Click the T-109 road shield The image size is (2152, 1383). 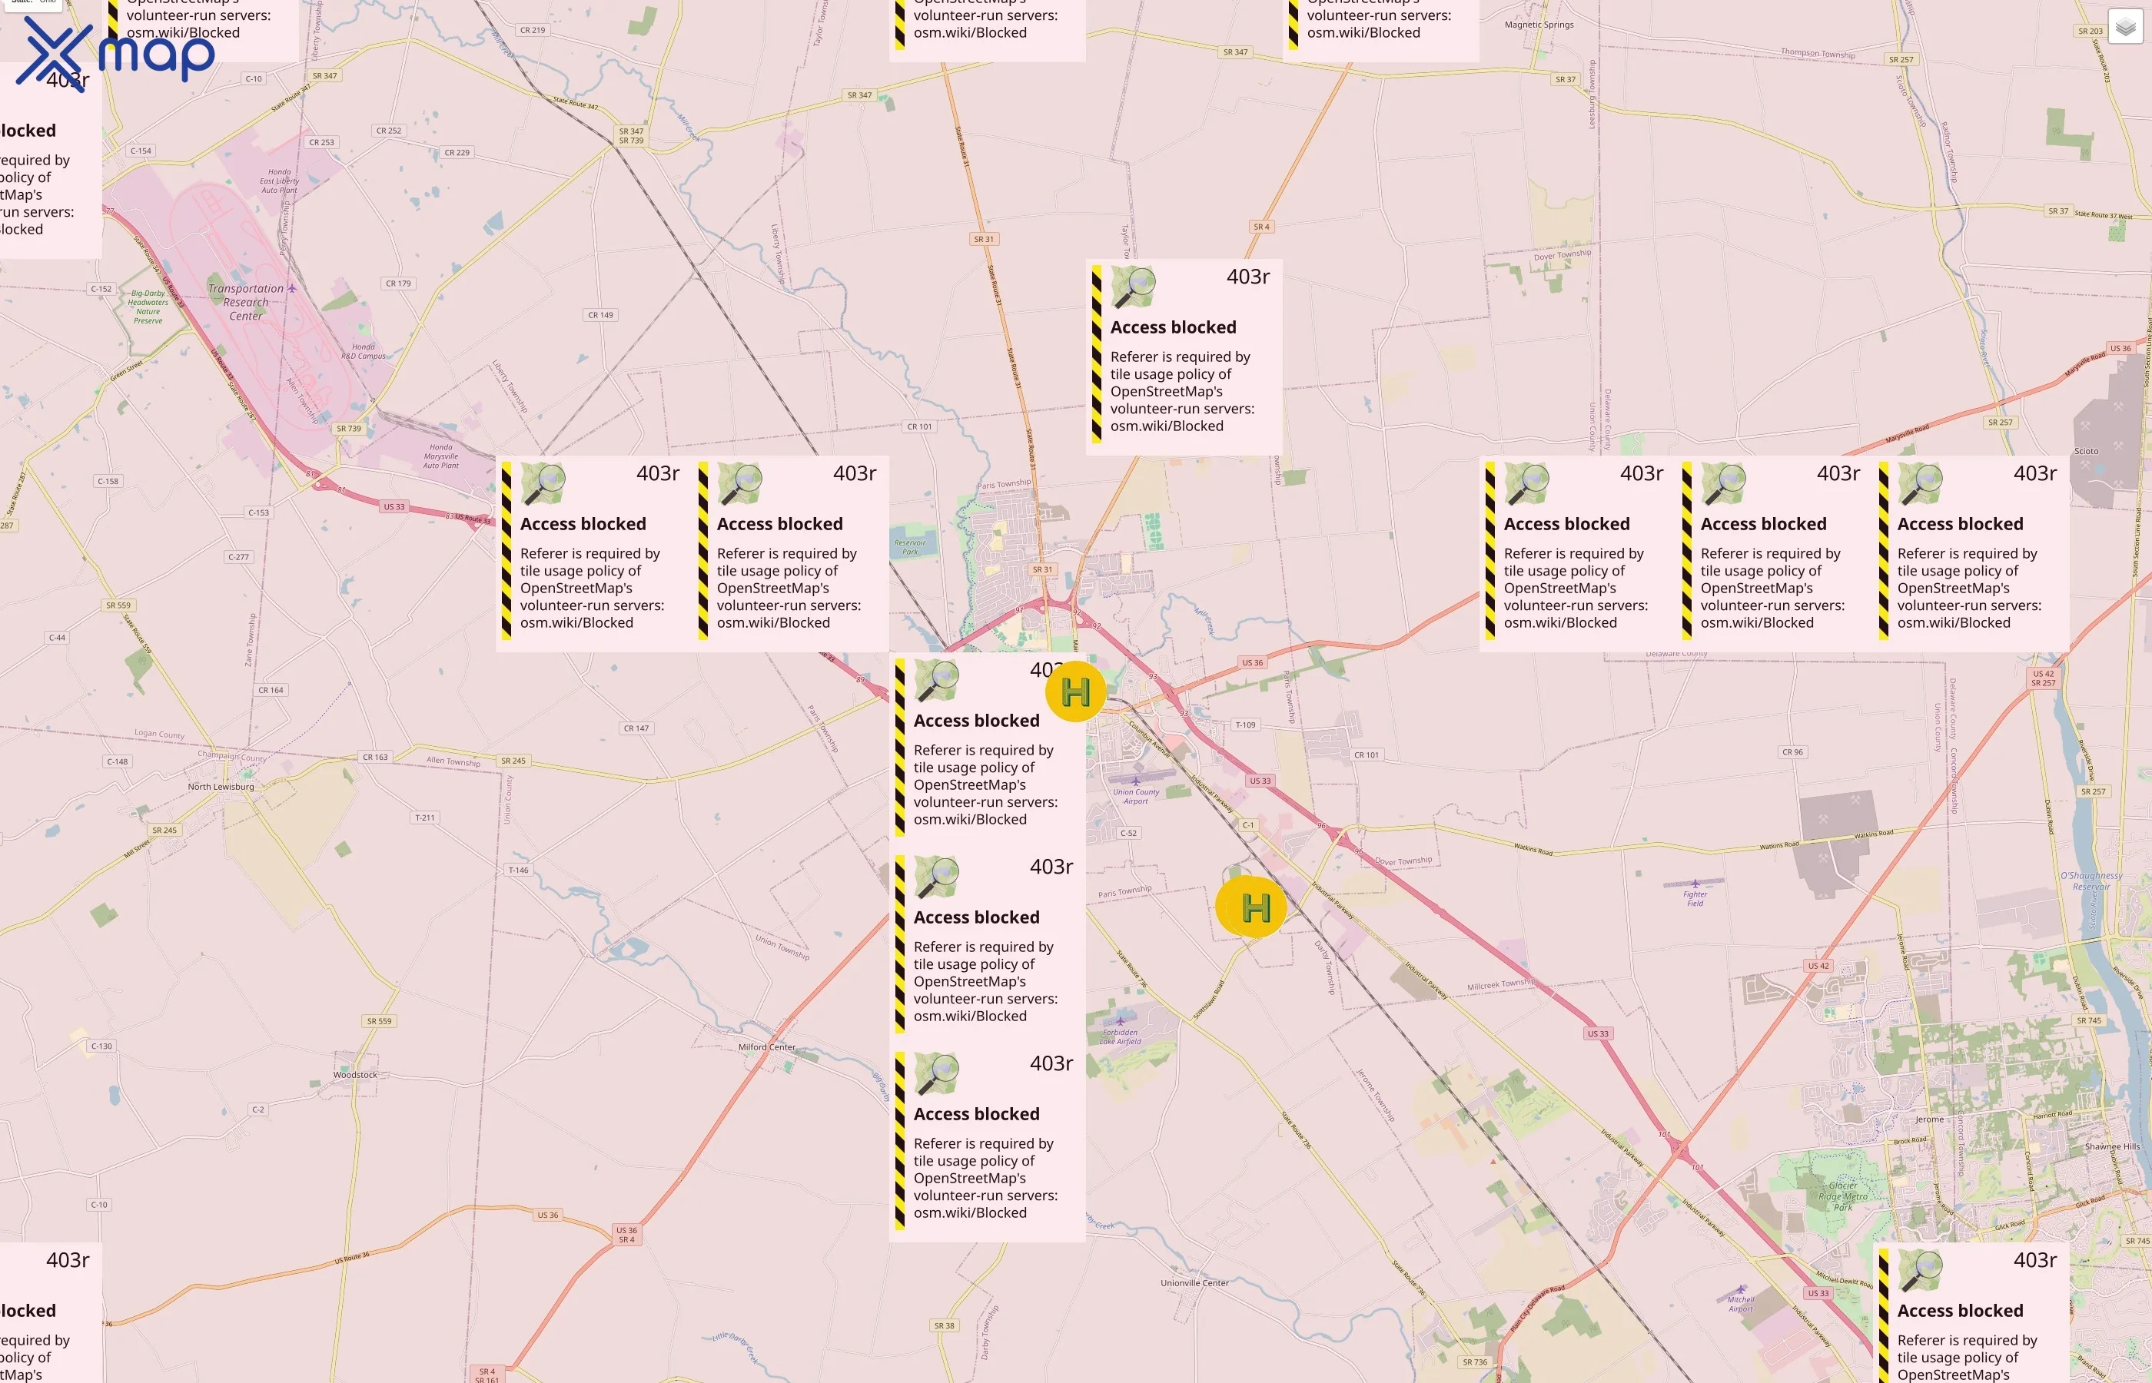tap(1245, 725)
